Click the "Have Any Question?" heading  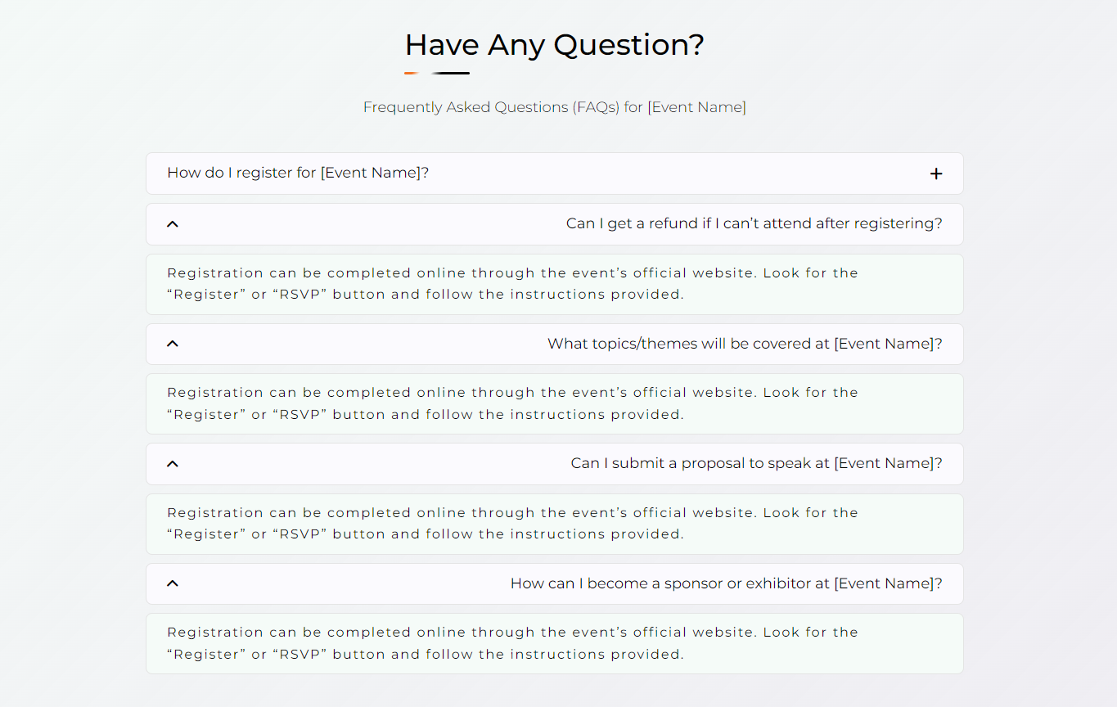click(554, 44)
